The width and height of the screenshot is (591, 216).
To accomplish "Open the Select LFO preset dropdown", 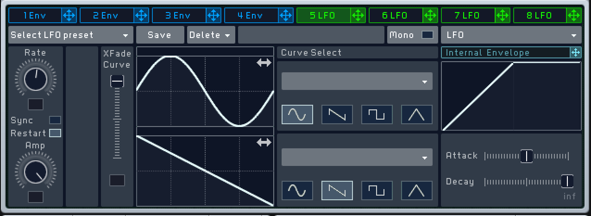I will [x=70, y=35].
